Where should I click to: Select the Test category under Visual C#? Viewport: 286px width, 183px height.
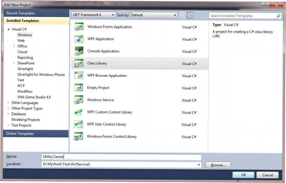(x=20, y=80)
